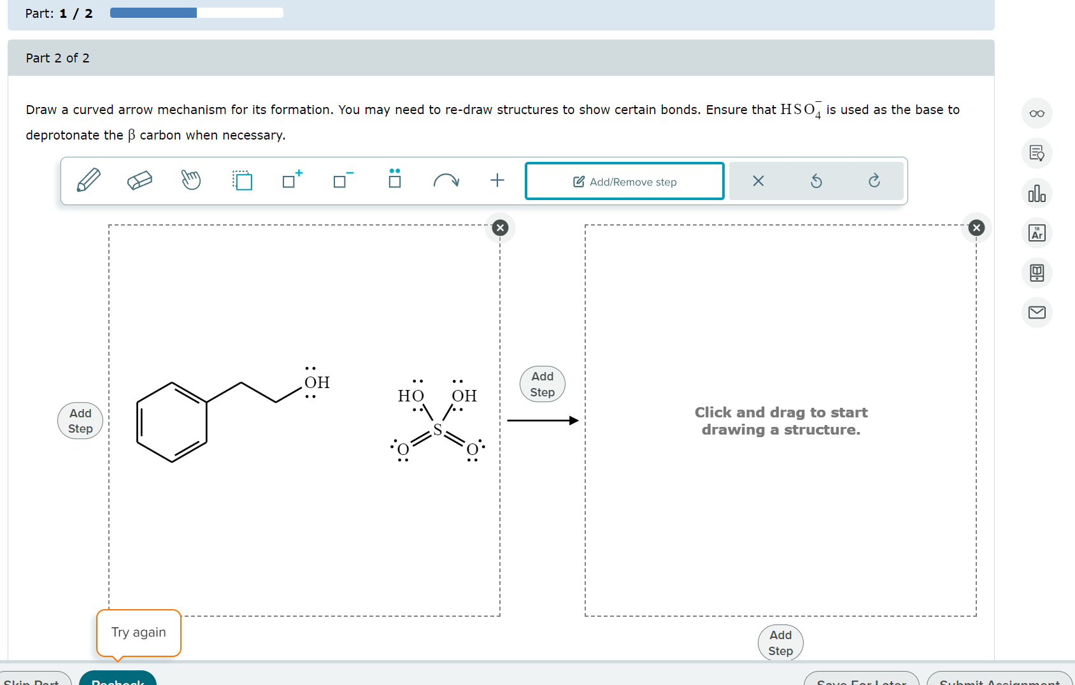The image size is (1075, 685).
Task: Open the bar chart data icon
Action: pos(1037,193)
